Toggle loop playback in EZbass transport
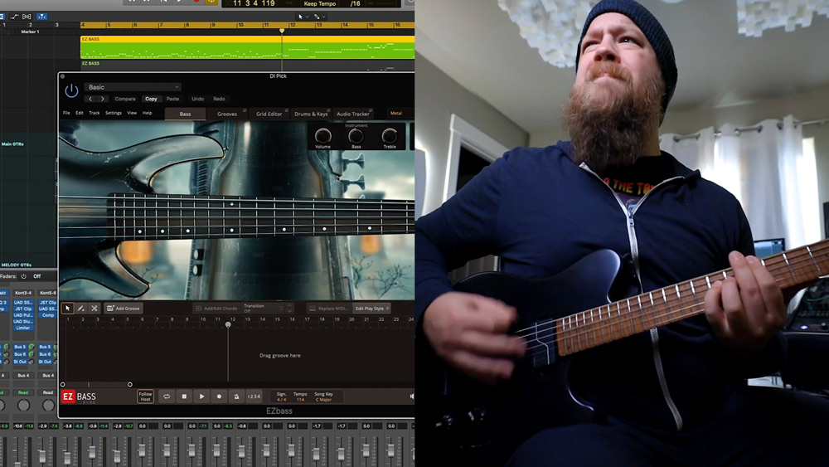829x467 pixels. (167, 396)
